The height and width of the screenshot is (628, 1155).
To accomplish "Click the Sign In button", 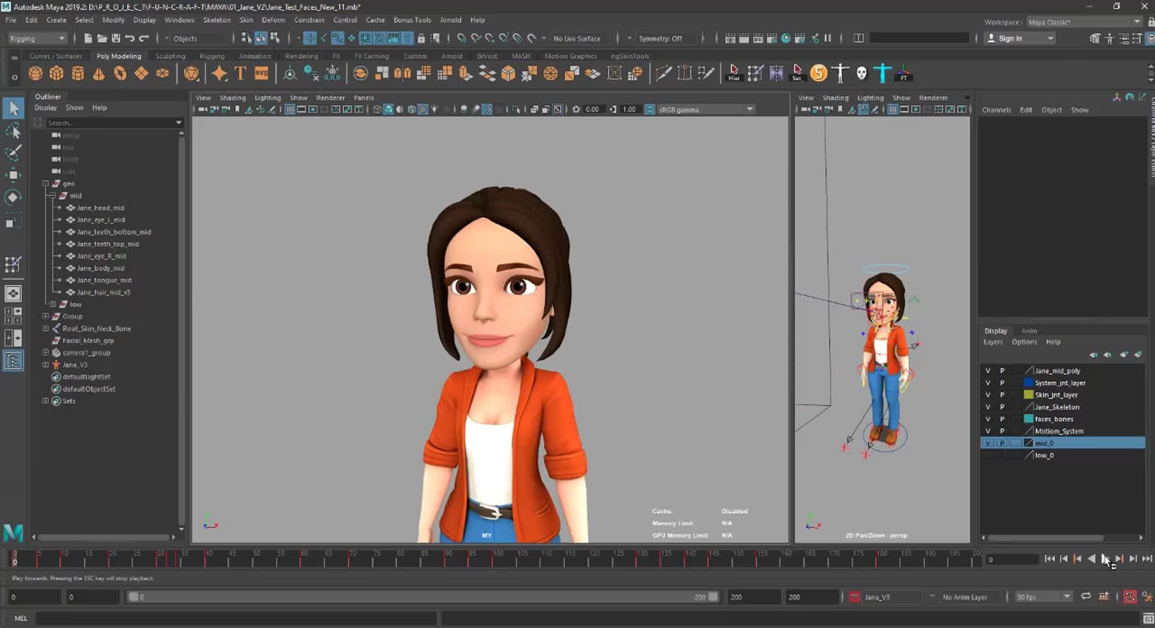I will 1011,38.
